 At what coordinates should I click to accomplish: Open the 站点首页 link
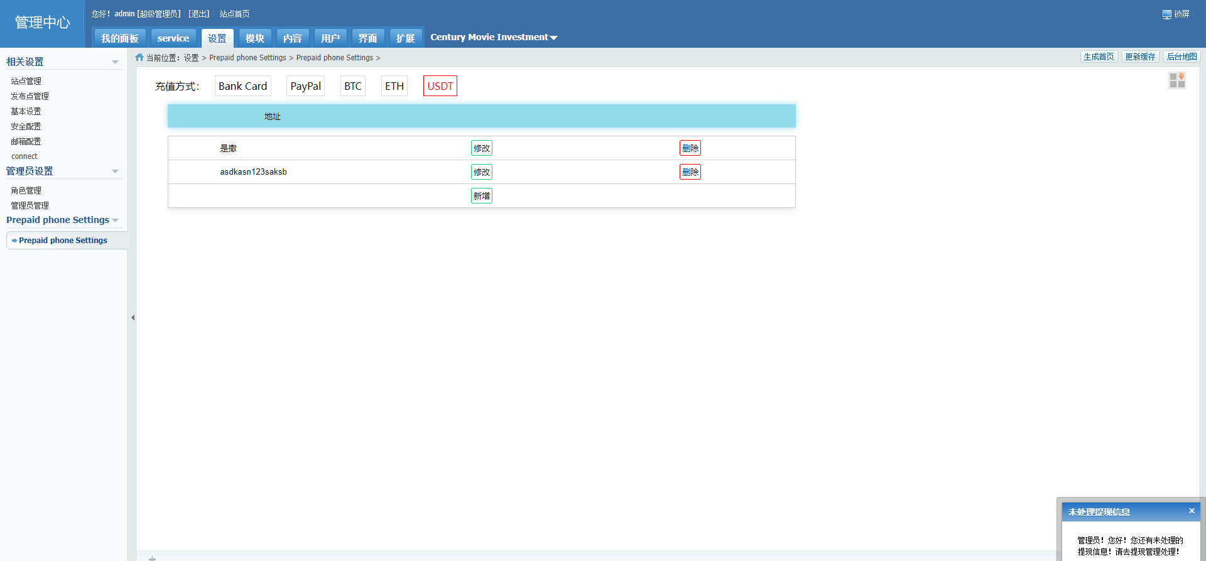click(234, 14)
